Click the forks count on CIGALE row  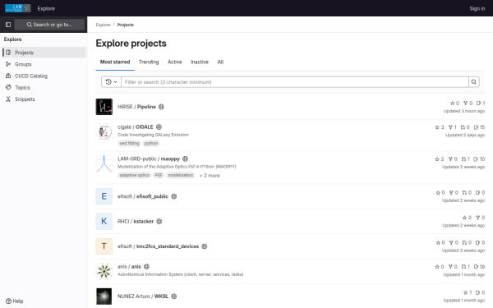click(x=453, y=127)
